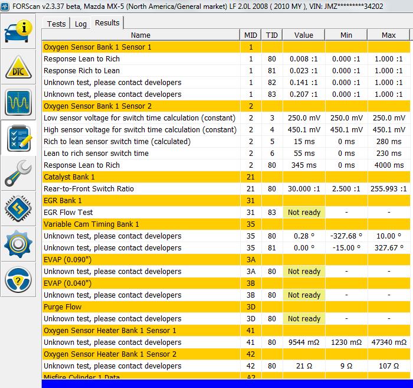Select Rich to lean sensor switch time row

(226, 142)
